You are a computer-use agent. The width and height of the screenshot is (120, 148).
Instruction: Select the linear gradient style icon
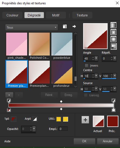[114, 25]
